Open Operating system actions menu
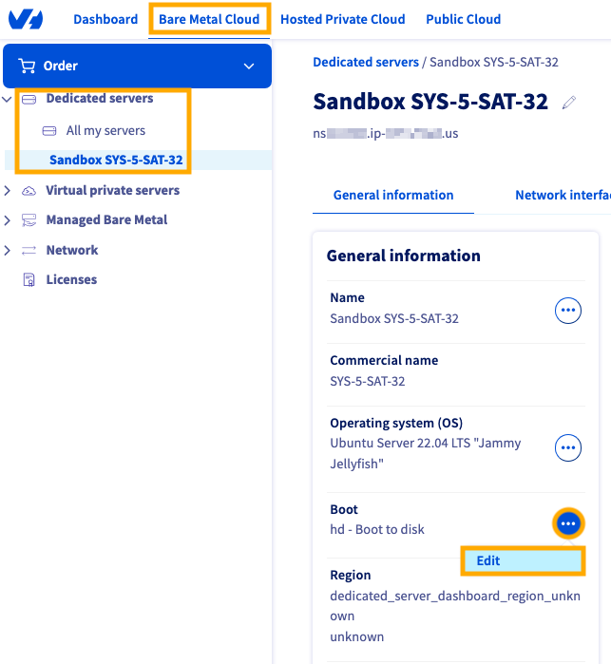This screenshot has width=611, height=664. click(x=568, y=447)
